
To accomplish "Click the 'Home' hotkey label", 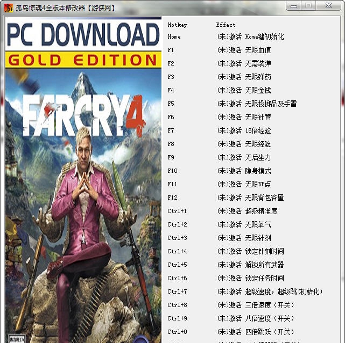I will coord(174,37).
